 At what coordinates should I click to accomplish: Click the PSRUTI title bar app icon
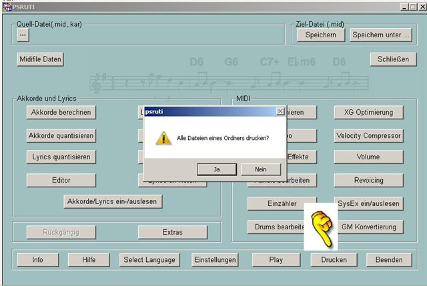point(8,7)
